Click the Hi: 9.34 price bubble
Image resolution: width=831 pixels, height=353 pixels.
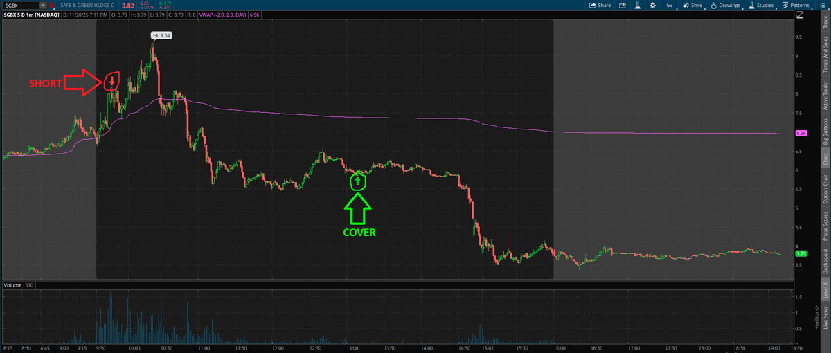[161, 34]
